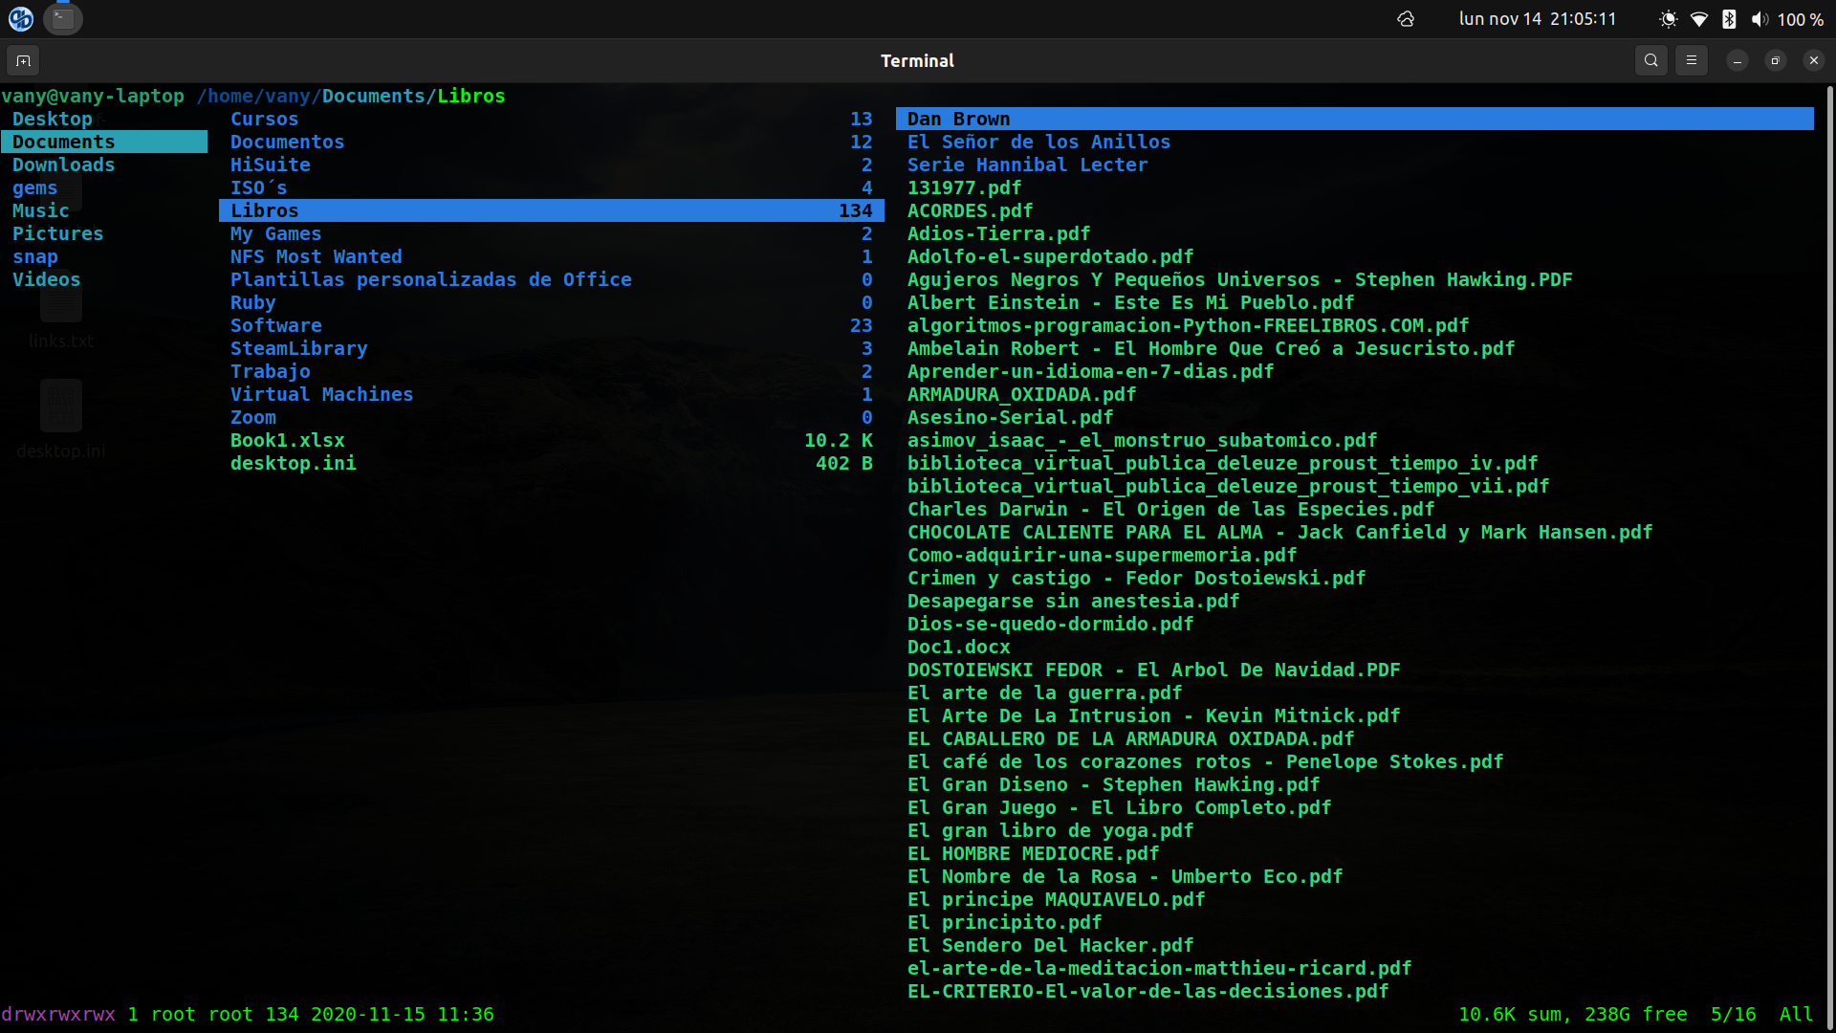Select the Software directory entry

tap(276, 325)
